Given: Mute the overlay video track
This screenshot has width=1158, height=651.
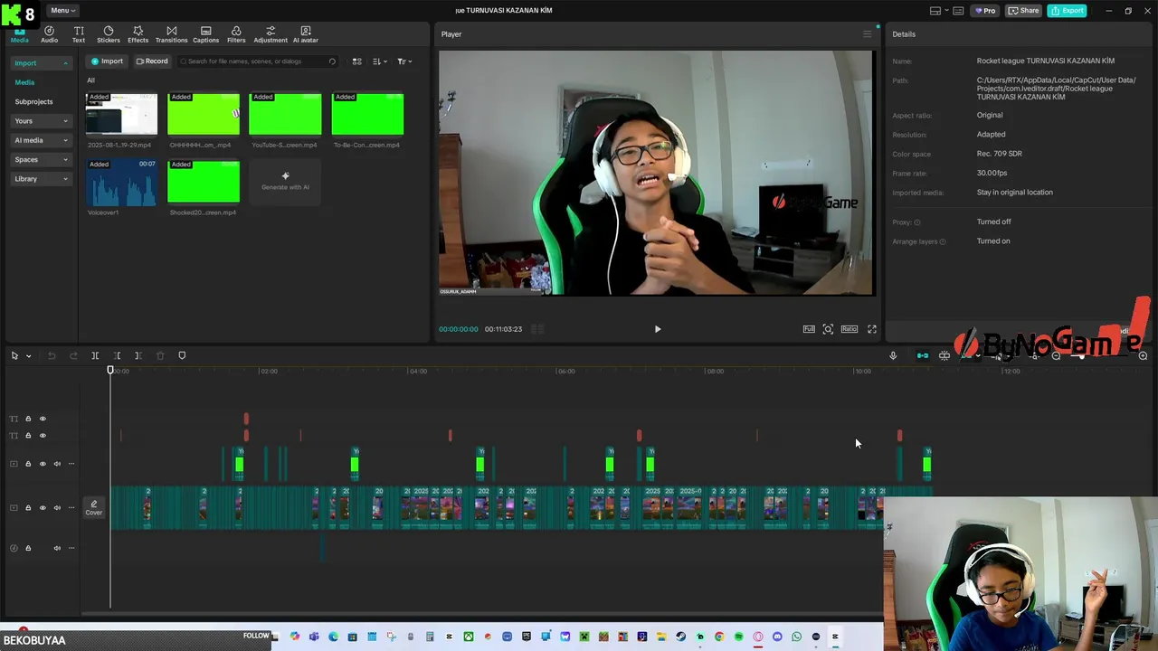Looking at the screenshot, I should [x=57, y=464].
